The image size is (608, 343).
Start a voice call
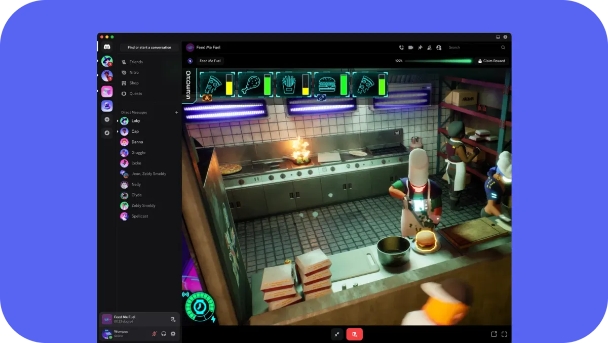coord(401,48)
